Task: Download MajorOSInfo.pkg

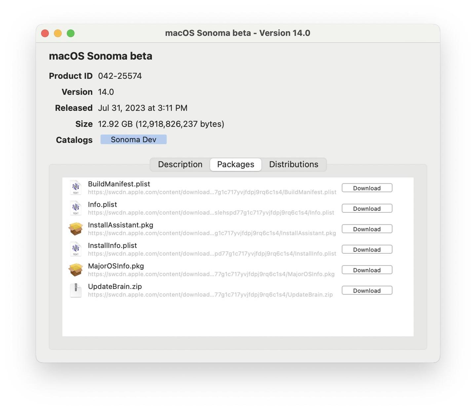Action: click(x=367, y=270)
